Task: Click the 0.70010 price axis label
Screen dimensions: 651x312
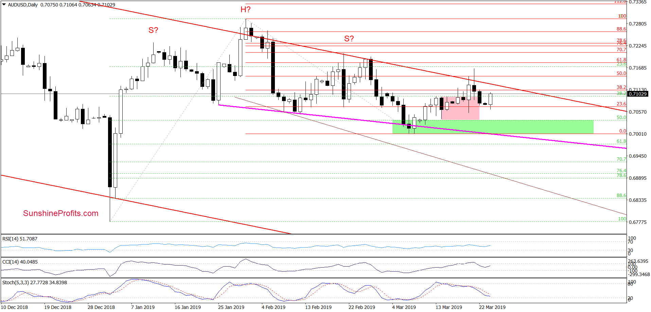Action: 638,134
